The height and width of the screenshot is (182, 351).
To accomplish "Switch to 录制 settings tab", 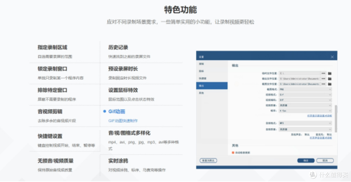I will tap(212, 64).
